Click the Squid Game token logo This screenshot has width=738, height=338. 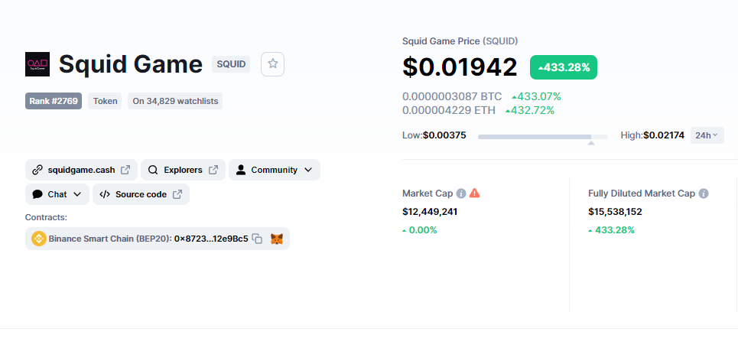coord(37,64)
